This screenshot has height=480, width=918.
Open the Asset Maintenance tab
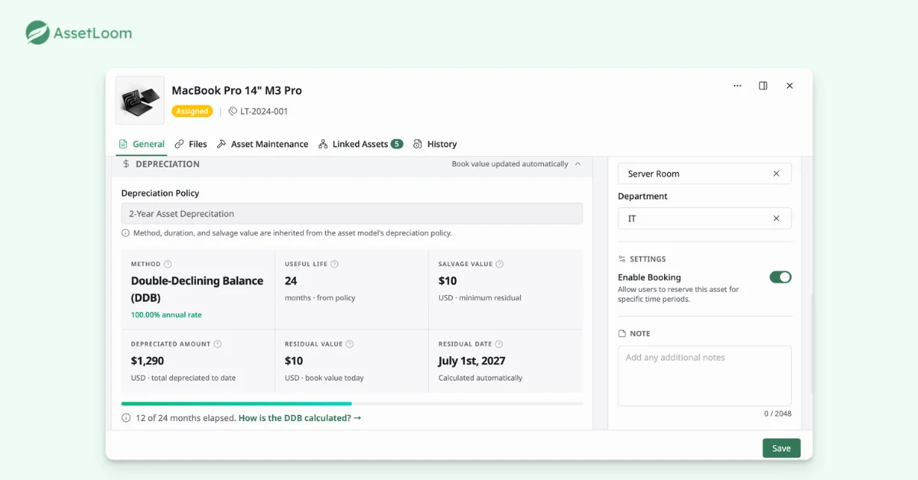tap(262, 144)
